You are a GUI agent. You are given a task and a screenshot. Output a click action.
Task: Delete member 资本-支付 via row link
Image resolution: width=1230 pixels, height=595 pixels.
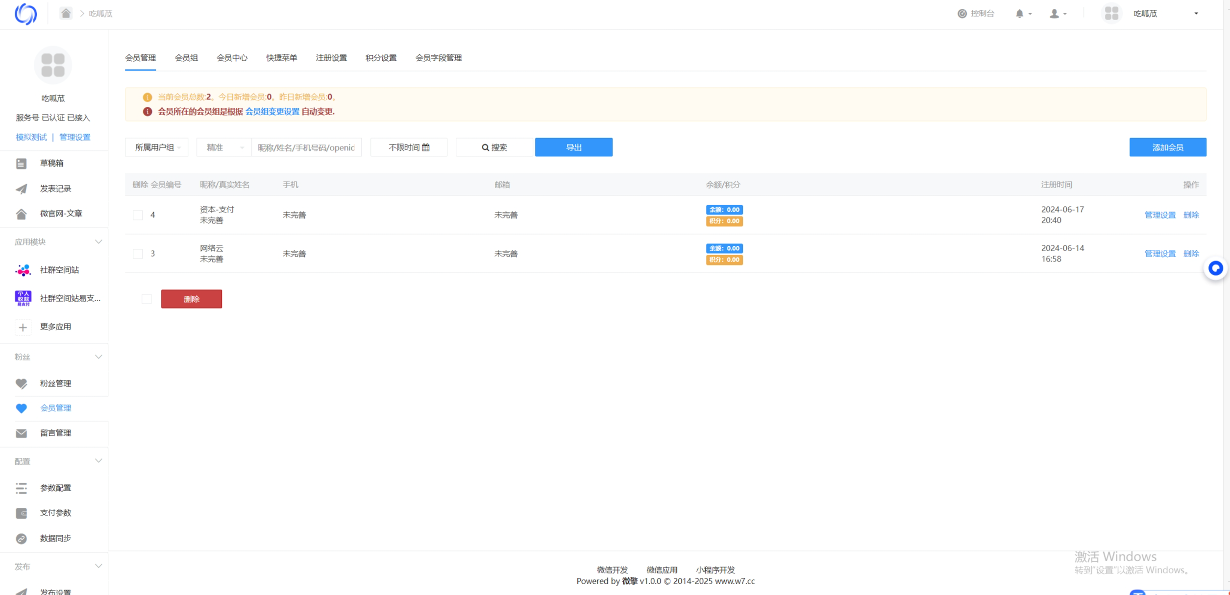coord(1191,215)
